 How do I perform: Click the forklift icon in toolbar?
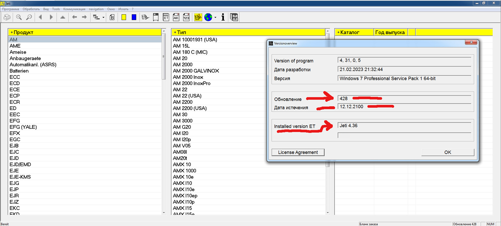coord(145,17)
